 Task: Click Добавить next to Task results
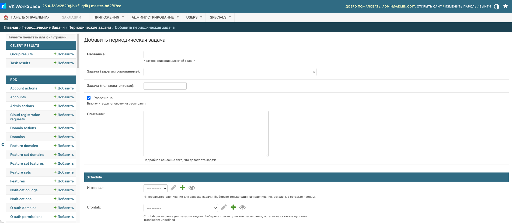[64, 63]
